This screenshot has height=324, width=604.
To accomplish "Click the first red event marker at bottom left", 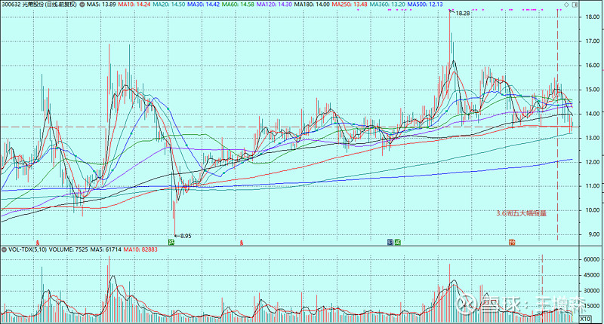I will pyautogui.click(x=37, y=243).
